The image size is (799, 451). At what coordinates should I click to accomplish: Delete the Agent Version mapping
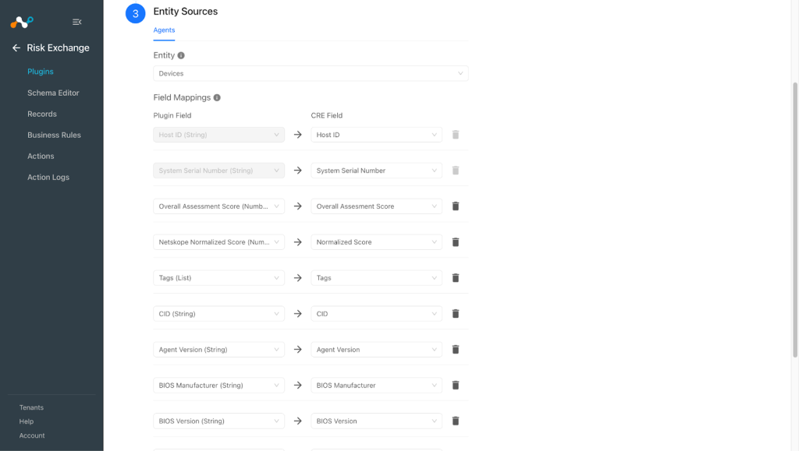pyautogui.click(x=456, y=350)
